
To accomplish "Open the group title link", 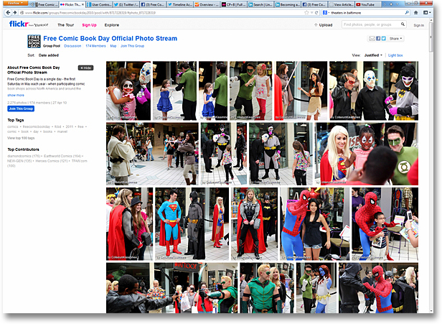I will tap(110, 38).
